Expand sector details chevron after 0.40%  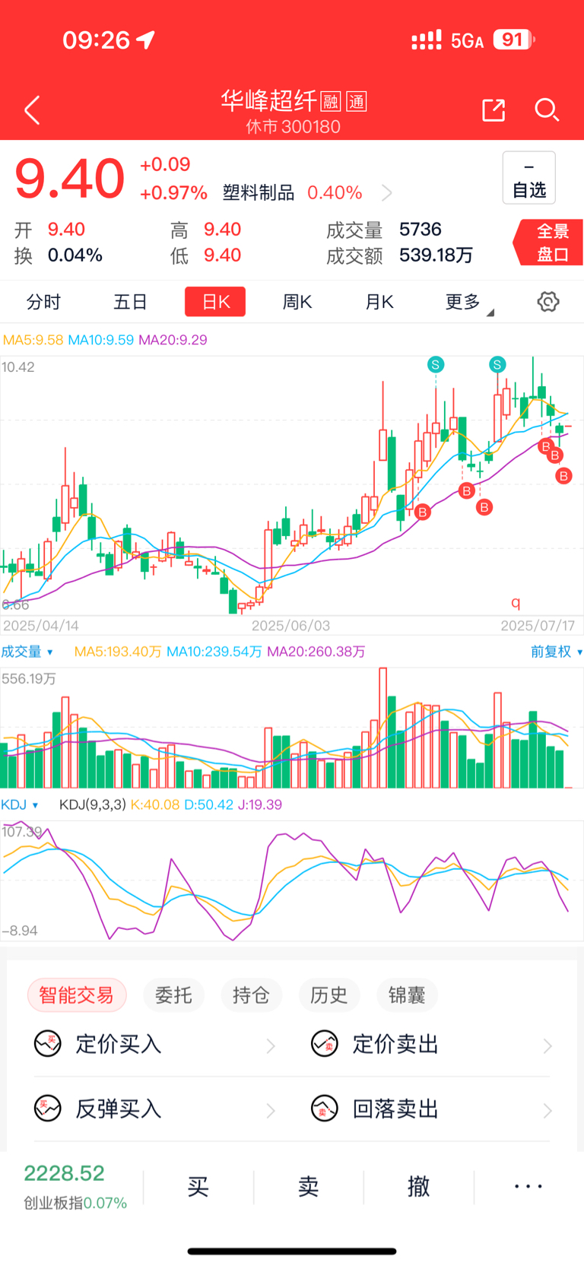coord(386,193)
